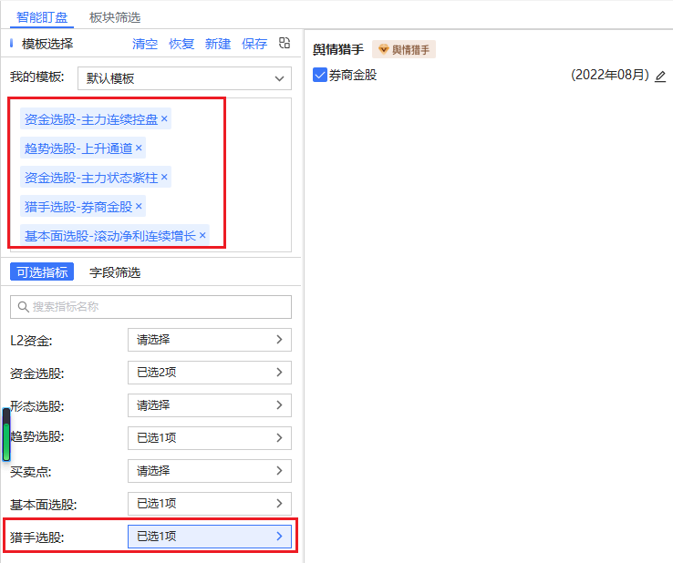Remove tag 资金选股-主力连续控盘

pos(164,118)
